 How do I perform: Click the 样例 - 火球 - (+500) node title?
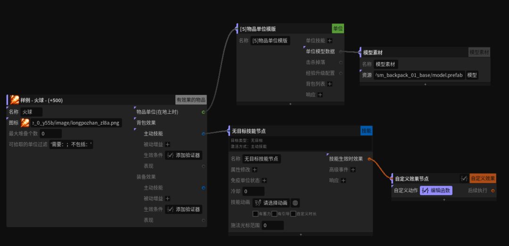tap(41, 100)
